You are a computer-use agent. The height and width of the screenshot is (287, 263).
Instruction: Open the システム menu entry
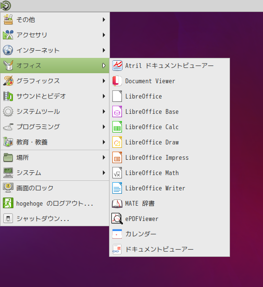click(55, 173)
